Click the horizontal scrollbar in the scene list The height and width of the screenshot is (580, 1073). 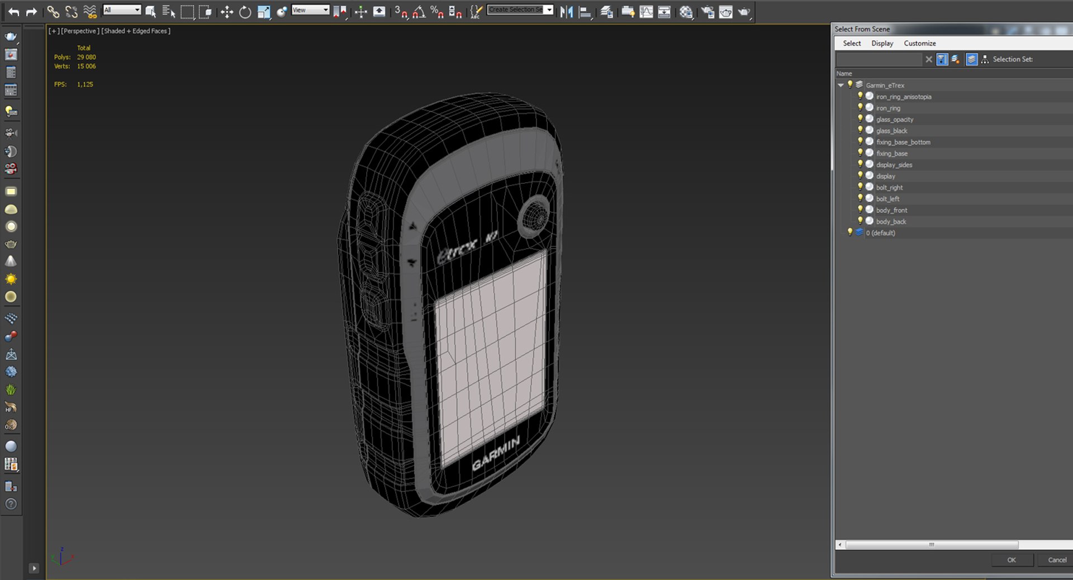coord(932,545)
